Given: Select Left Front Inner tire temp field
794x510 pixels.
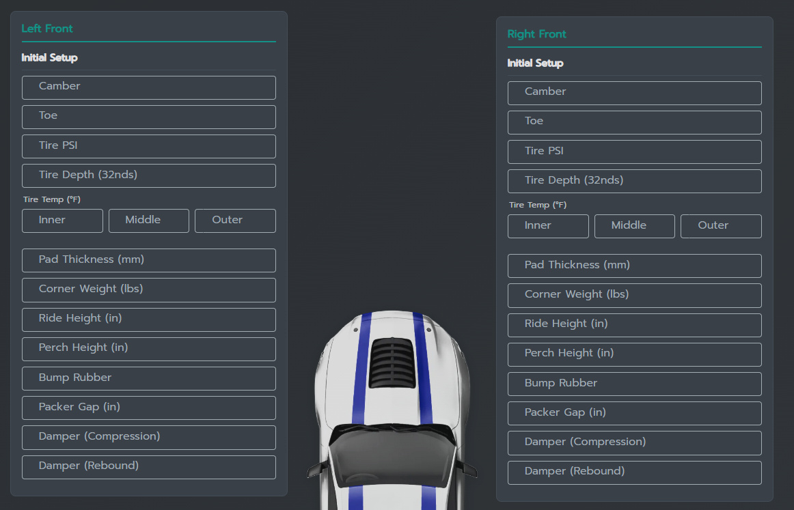Looking at the screenshot, I should click(x=62, y=221).
